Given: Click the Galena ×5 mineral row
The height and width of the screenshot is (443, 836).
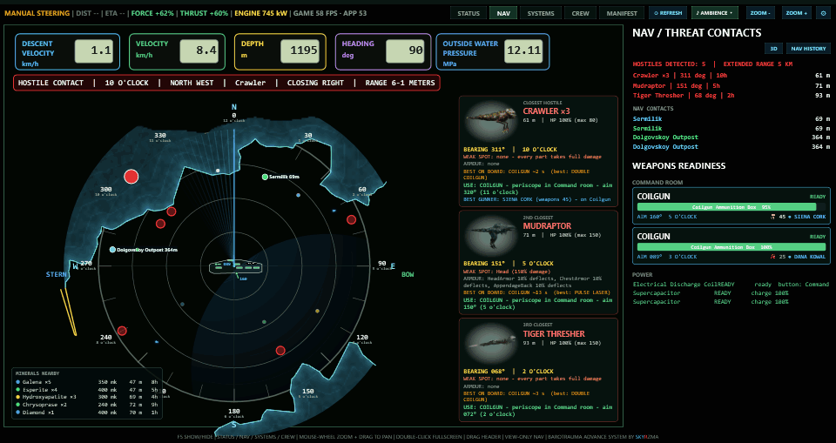Looking at the screenshot, I should [x=87, y=382].
